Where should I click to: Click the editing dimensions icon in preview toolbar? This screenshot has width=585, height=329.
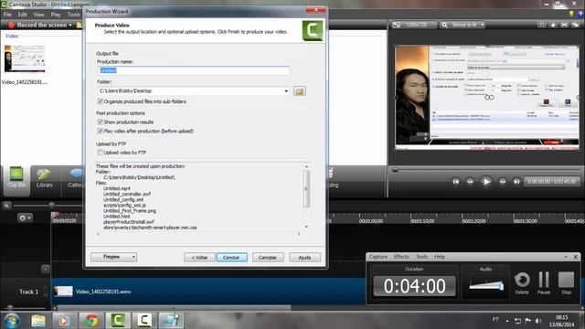tap(396, 25)
